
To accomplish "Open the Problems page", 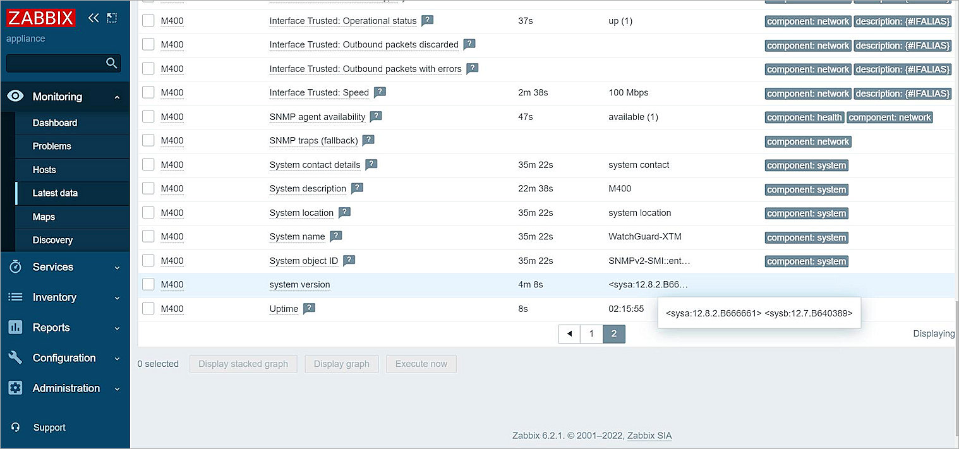I will pos(52,146).
